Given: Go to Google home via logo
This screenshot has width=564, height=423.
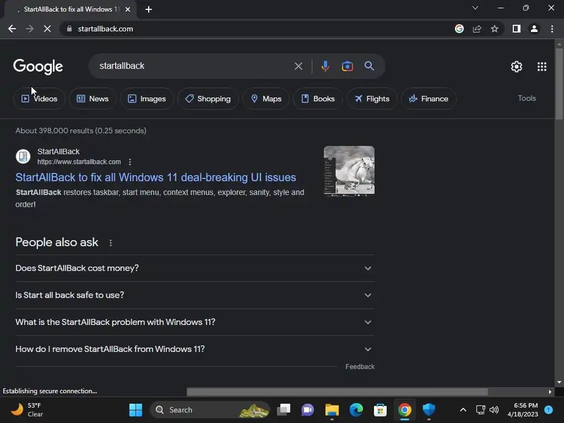Looking at the screenshot, I should (38, 67).
